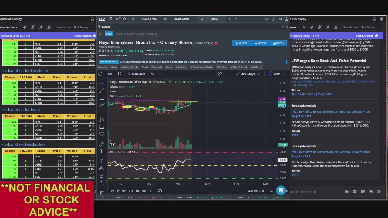
Task: Switch to the Financials tab
Action: click(x=157, y=67)
